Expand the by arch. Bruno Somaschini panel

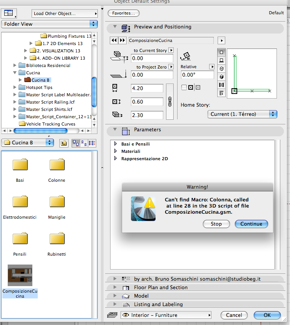click(115, 278)
